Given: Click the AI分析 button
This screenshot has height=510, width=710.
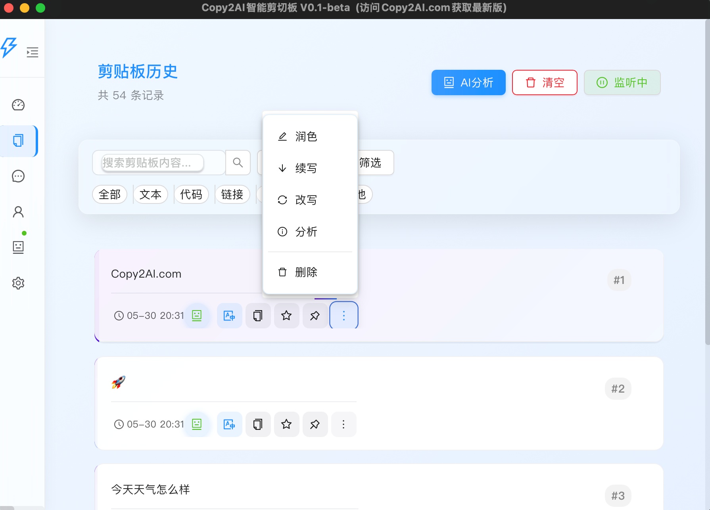Looking at the screenshot, I should point(468,82).
